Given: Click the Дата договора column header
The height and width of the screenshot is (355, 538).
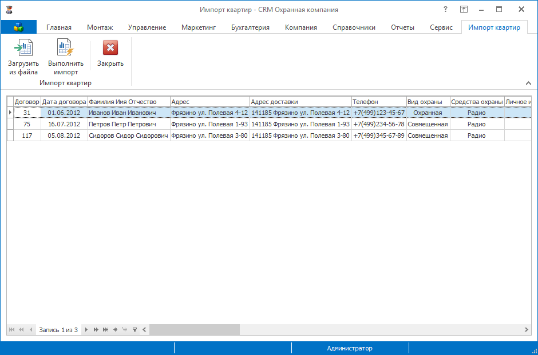Looking at the screenshot, I should pyautogui.click(x=64, y=102).
